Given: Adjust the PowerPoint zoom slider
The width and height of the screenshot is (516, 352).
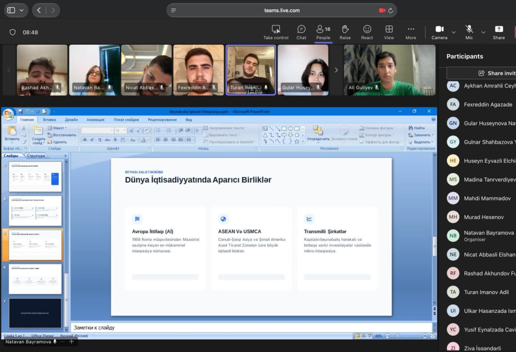Looking at the screenshot, I should click(397, 336).
